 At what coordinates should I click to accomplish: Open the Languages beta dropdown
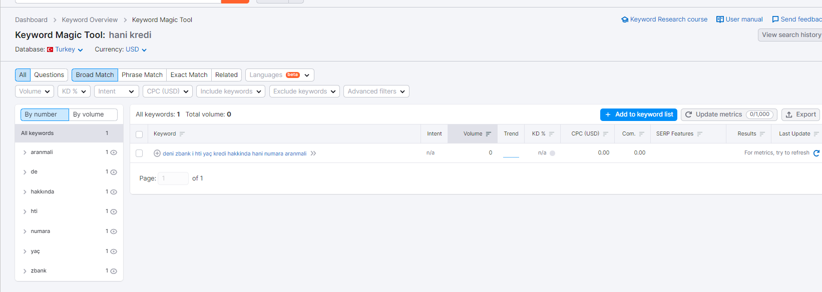(x=280, y=75)
